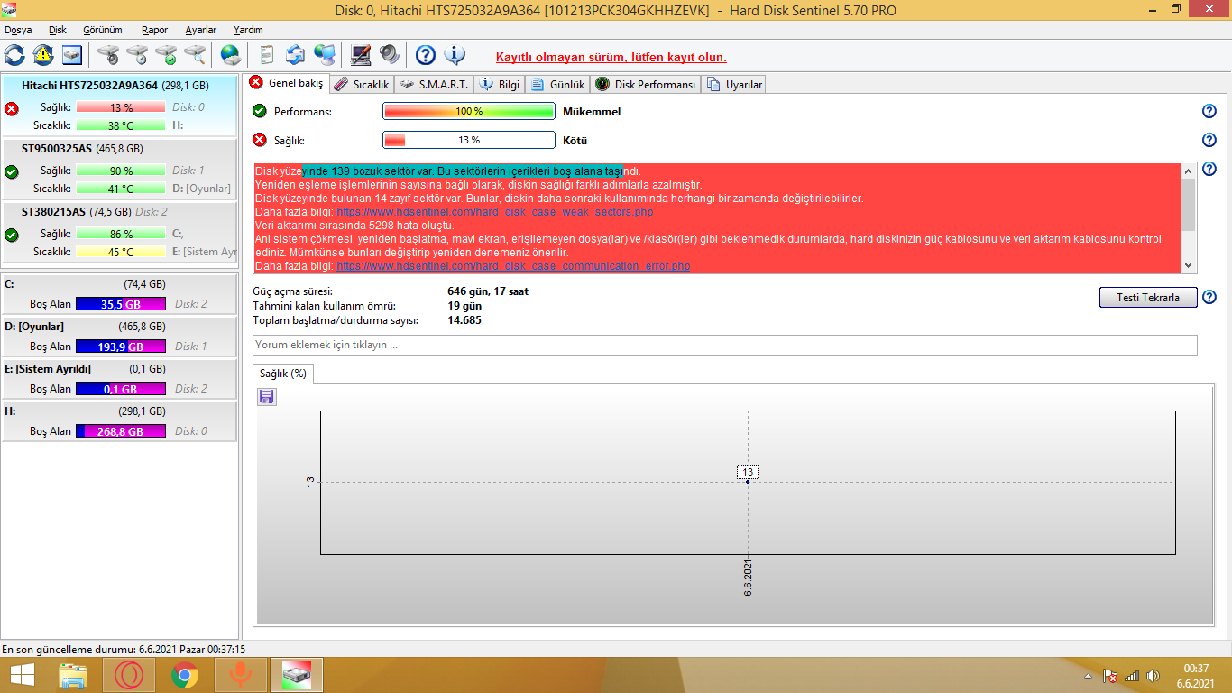Open the weak sectors info link

click(495, 212)
